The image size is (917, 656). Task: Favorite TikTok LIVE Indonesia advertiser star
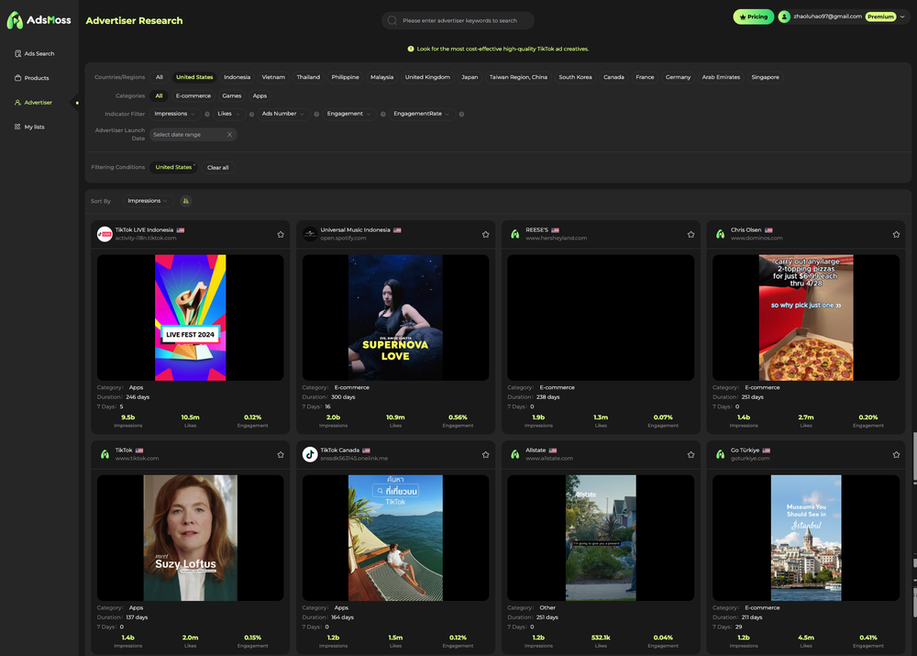point(281,235)
